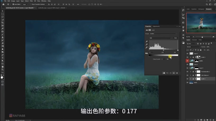Select the Horizontal Type tool
Image resolution: width=216 pixels, height=121 pixels.
click(2, 58)
